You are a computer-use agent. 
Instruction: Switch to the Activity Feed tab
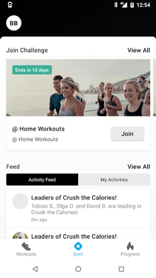pos(42,179)
